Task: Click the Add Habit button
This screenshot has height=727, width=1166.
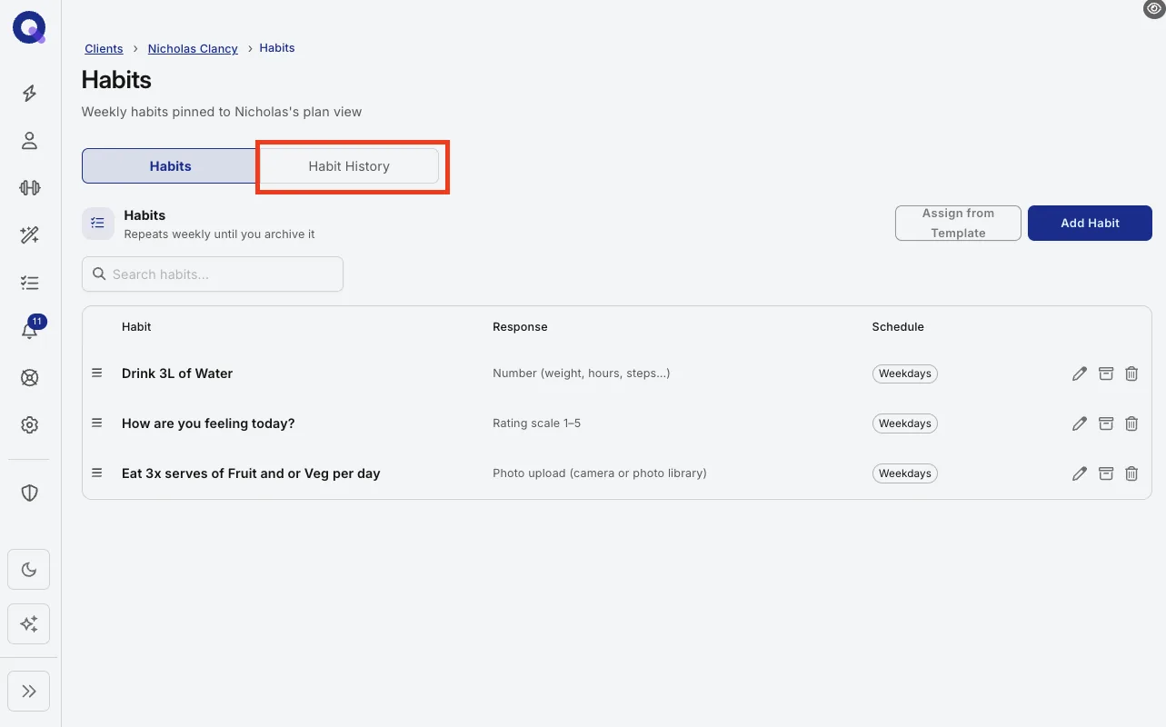Action: coord(1090,224)
